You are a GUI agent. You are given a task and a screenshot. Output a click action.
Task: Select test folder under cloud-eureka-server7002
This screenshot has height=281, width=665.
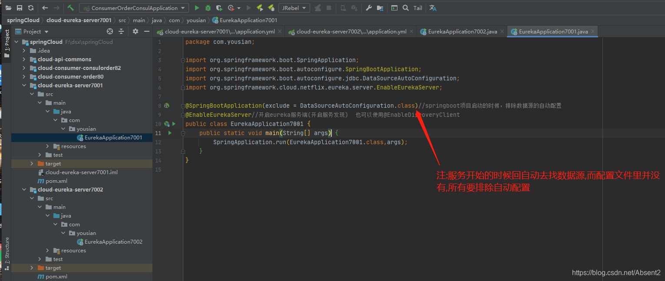pos(54,259)
